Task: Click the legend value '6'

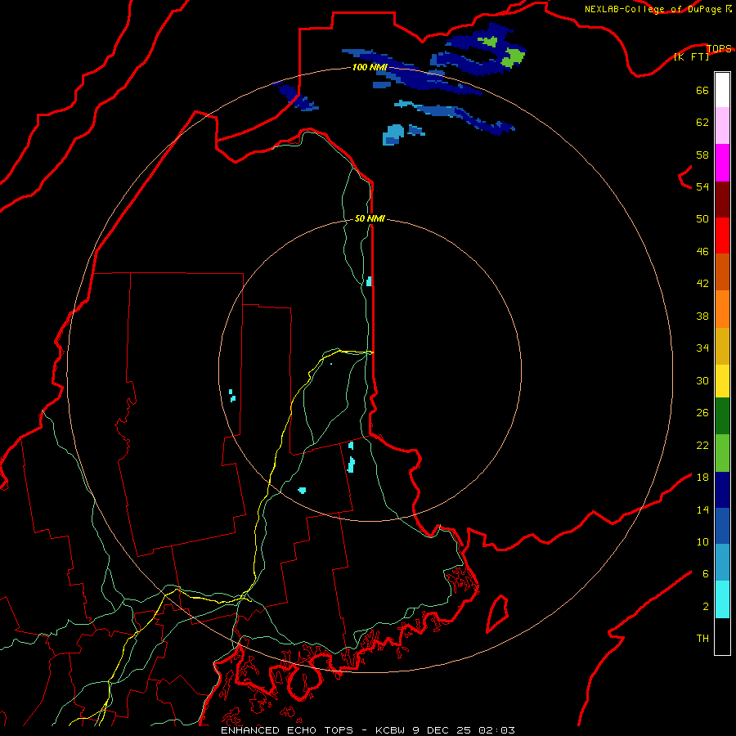Action: click(706, 574)
